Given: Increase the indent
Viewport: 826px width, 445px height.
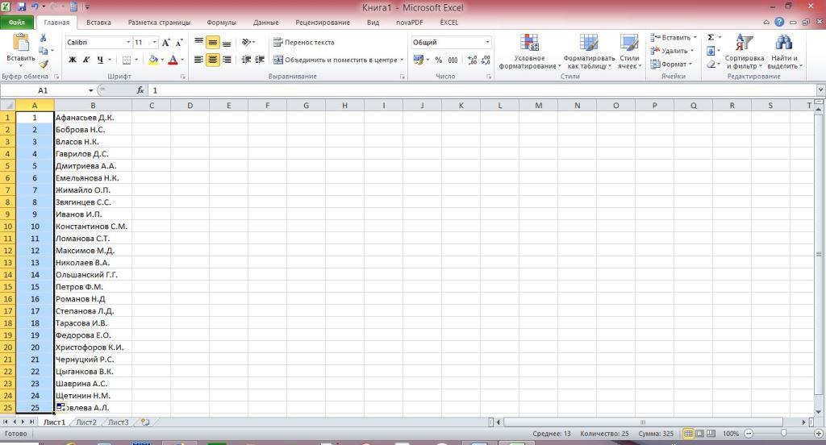Looking at the screenshot, I should point(260,60).
